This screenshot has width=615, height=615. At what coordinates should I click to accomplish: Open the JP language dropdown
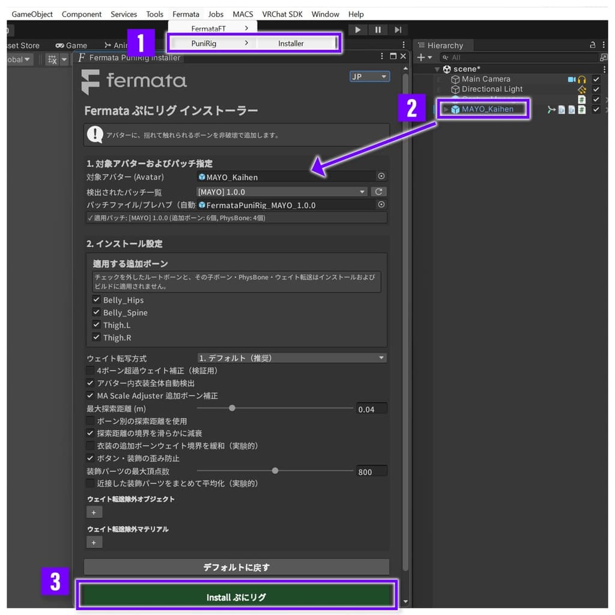[369, 76]
